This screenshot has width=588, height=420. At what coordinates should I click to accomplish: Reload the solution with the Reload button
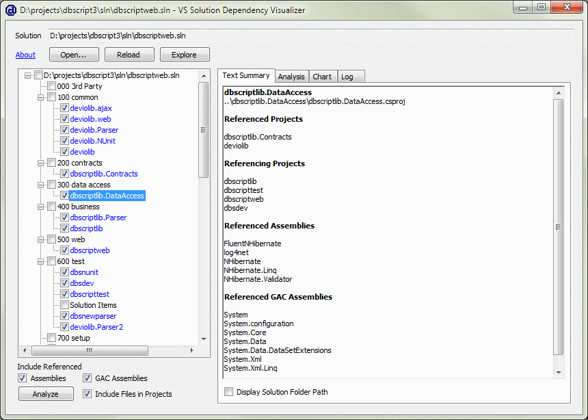[129, 55]
